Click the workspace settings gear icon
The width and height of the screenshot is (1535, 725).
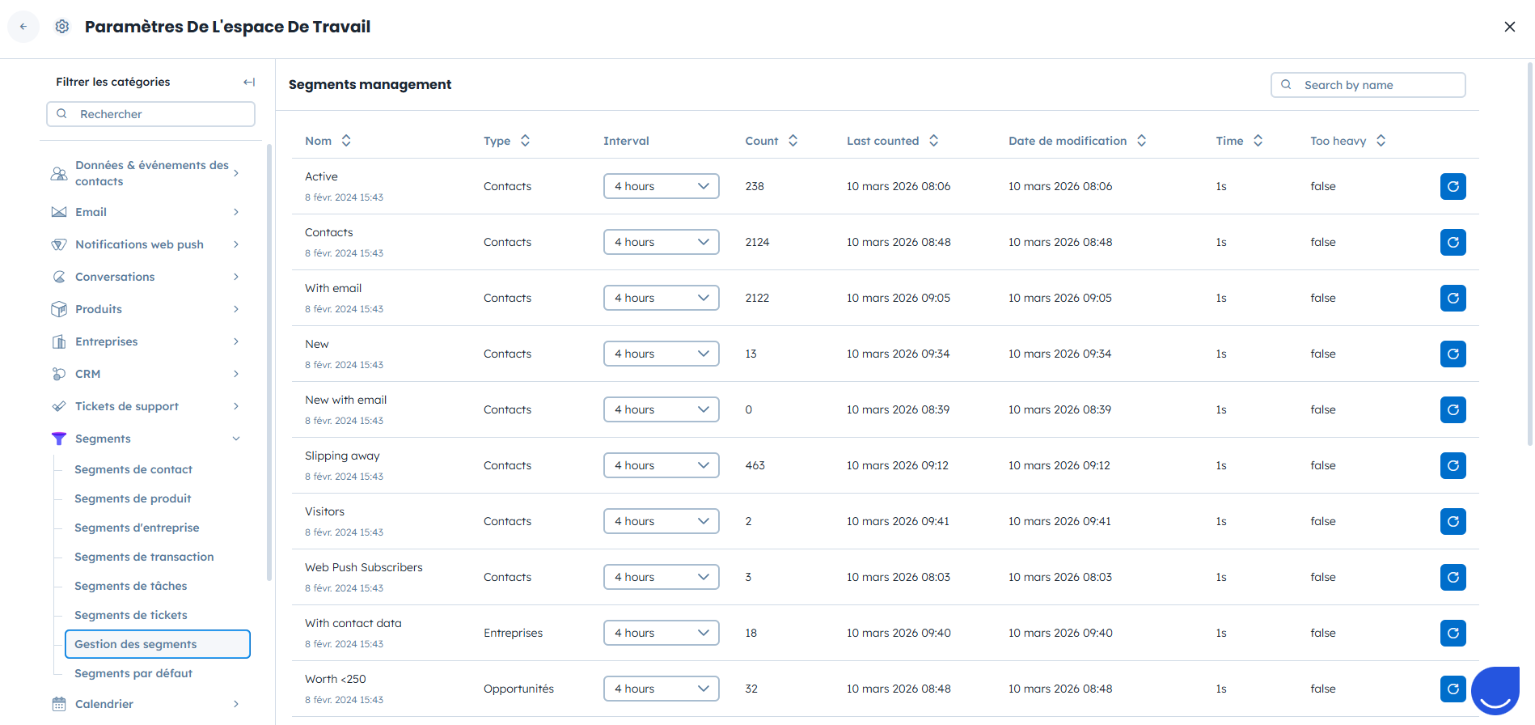(62, 27)
